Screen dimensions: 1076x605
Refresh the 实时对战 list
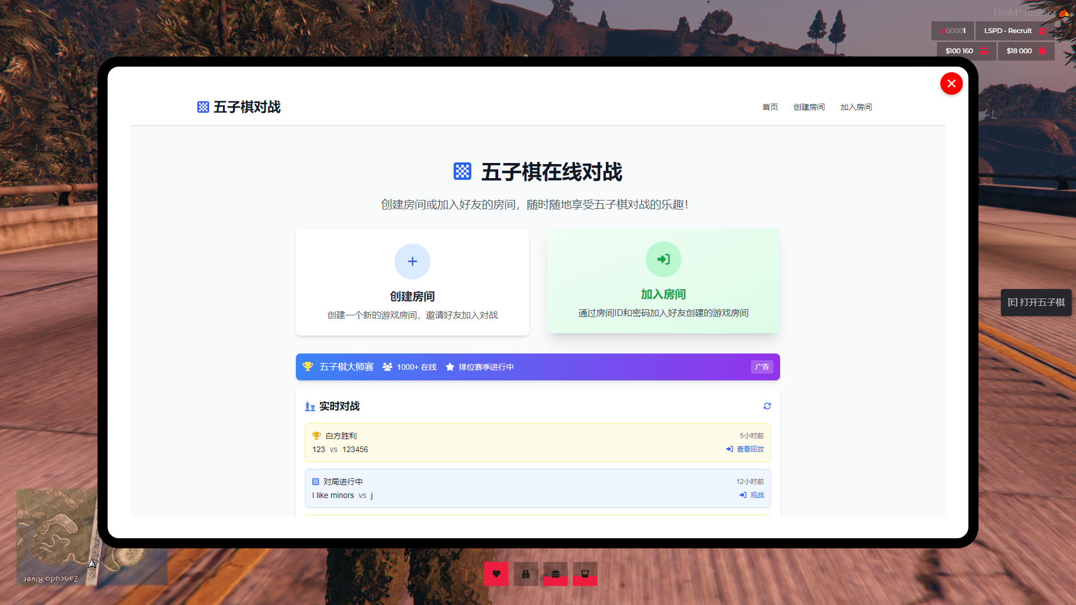point(767,406)
